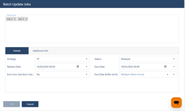The image size is (185, 111).
Task: Switch to the Details tab
Action: 17,51
